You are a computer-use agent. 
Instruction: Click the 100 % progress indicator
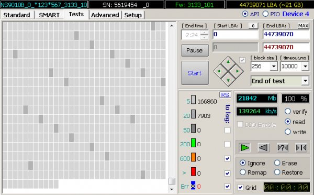[296, 99]
